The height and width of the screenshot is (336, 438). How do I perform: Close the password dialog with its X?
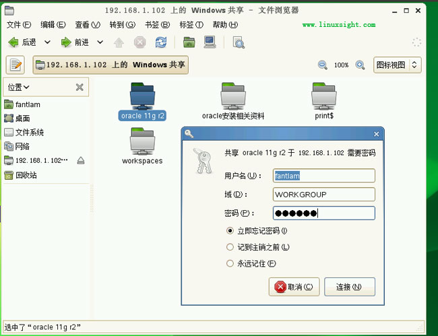pyautogui.click(x=376, y=134)
